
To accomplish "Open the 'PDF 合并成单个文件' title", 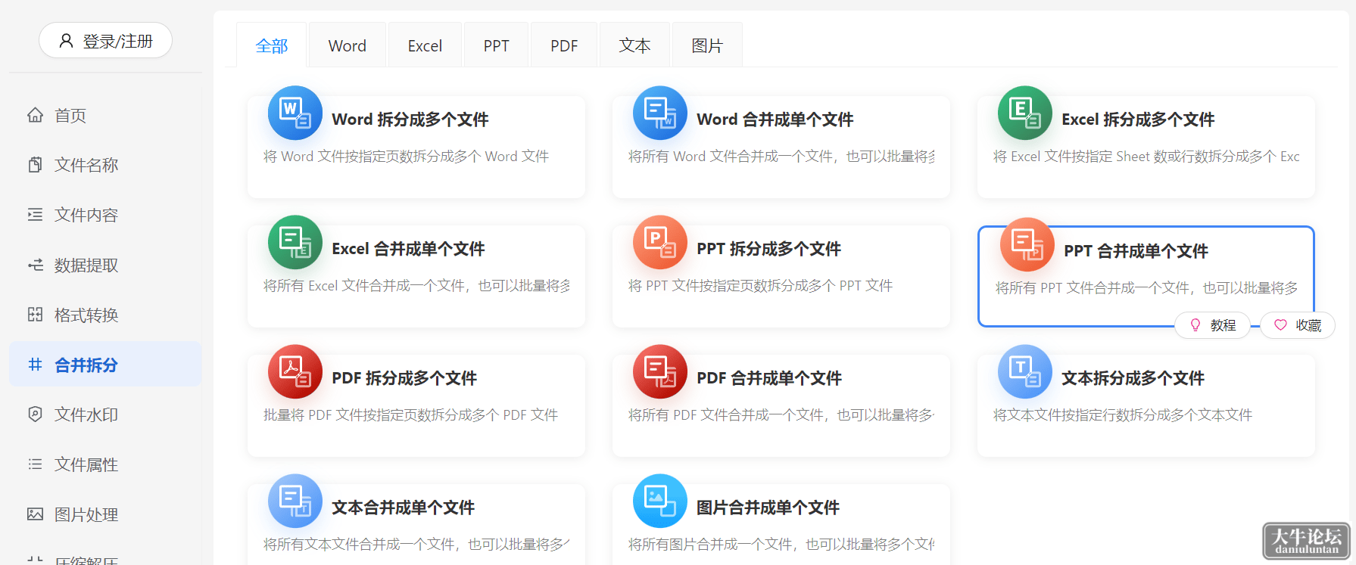I will [x=769, y=378].
